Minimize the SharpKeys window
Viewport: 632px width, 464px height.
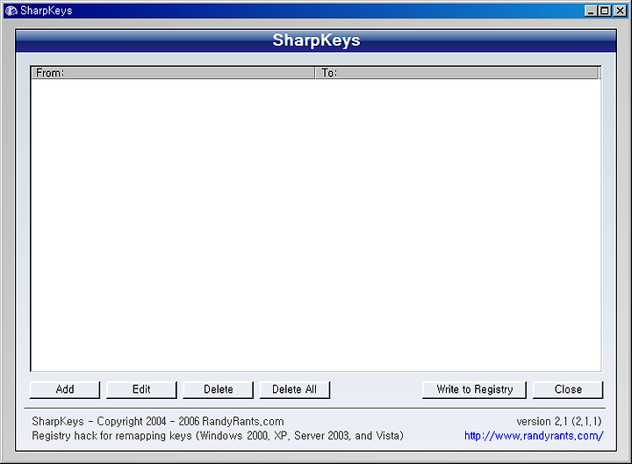(x=591, y=11)
